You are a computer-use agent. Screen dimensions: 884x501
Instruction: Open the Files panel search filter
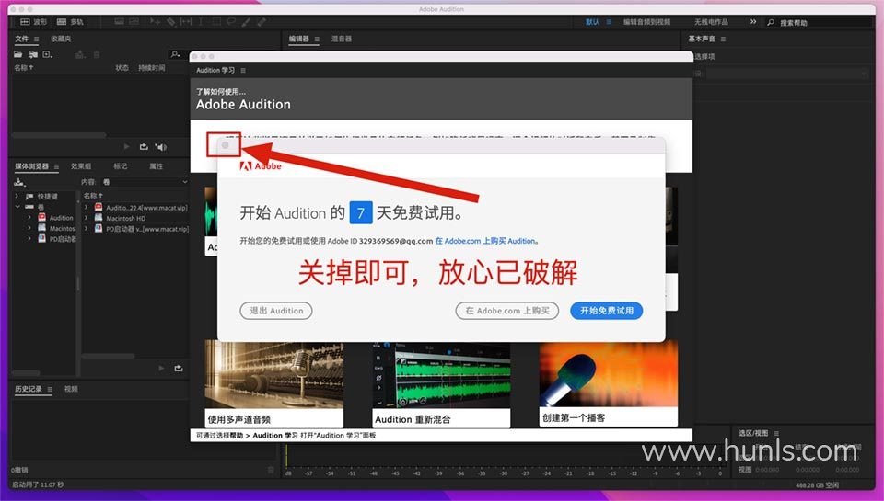tap(175, 54)
